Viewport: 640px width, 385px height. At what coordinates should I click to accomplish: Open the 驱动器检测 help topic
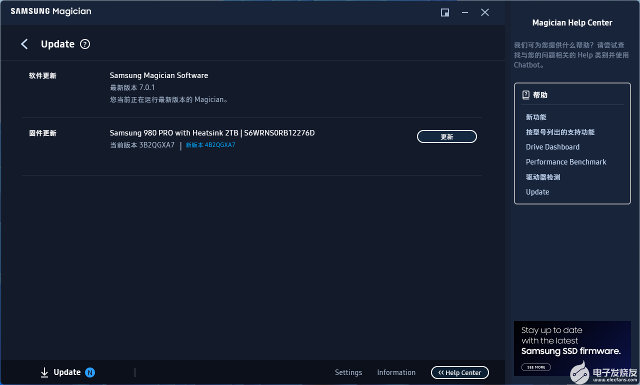tap(543, 177)
